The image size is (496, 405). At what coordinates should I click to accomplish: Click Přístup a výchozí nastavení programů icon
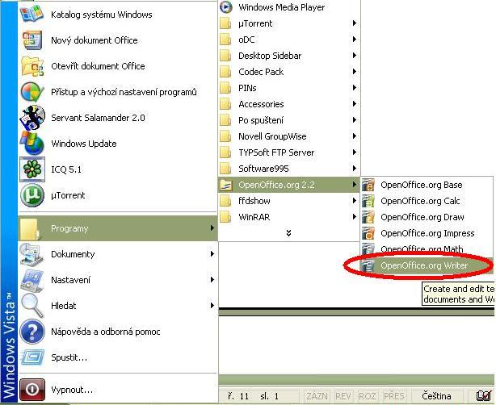32,92
